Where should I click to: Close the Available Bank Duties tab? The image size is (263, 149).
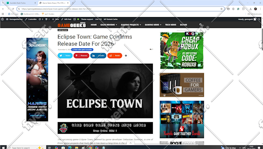click(35, 3)
